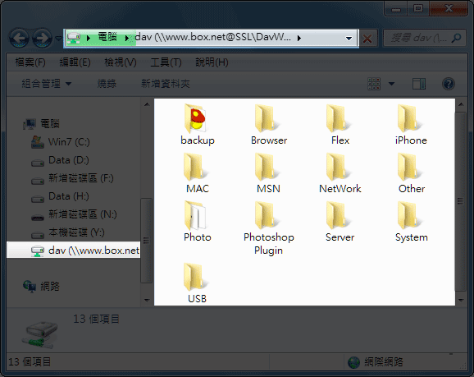Open the 組合管理 dropdown menu
Screen dimensions: 474x377
[47, 84]
